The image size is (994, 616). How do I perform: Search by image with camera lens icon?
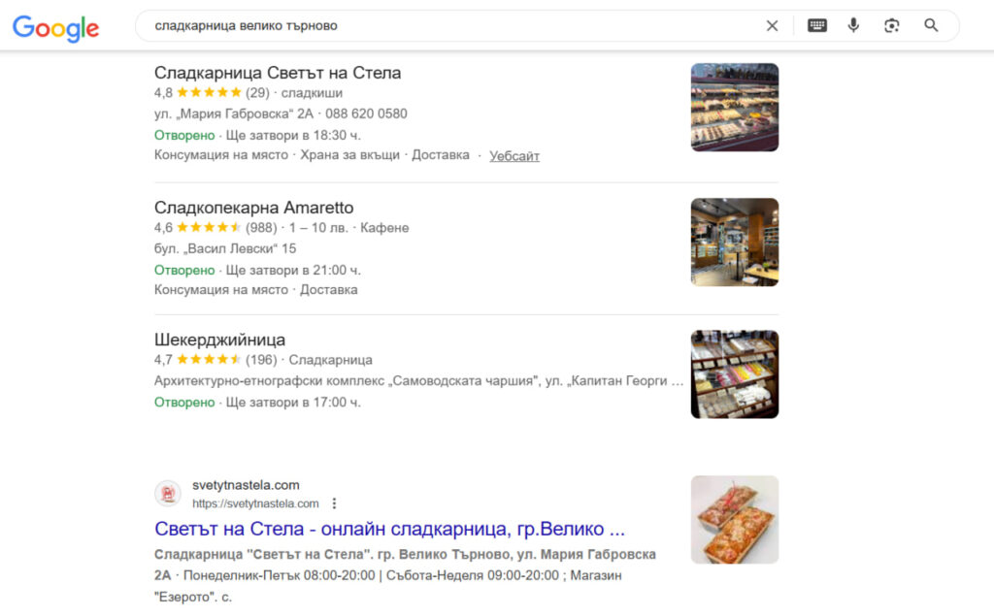(x=891, y=25)
